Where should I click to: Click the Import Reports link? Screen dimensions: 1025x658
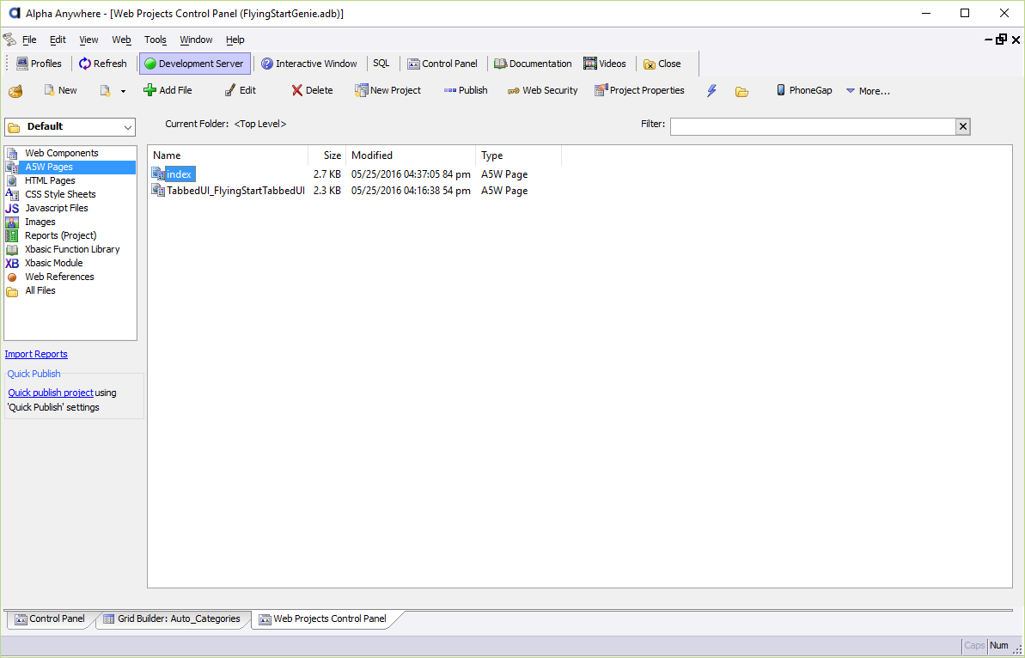pos(36,354)
